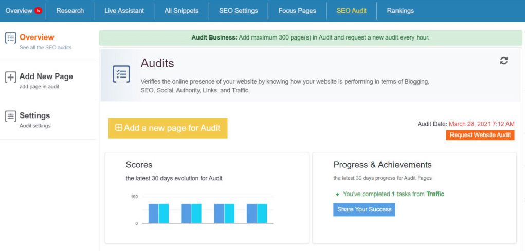This screenshot has width=525, height=251.
Task: Click the Audits header checklist icon
Action: click(x=121, y=74)
